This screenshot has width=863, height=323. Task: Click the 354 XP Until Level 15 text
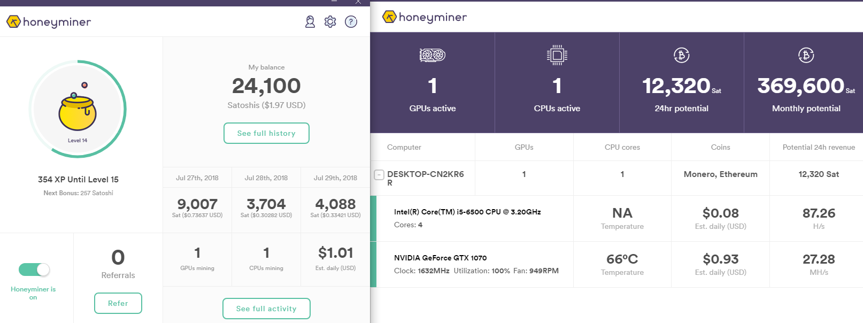[78, 180]
